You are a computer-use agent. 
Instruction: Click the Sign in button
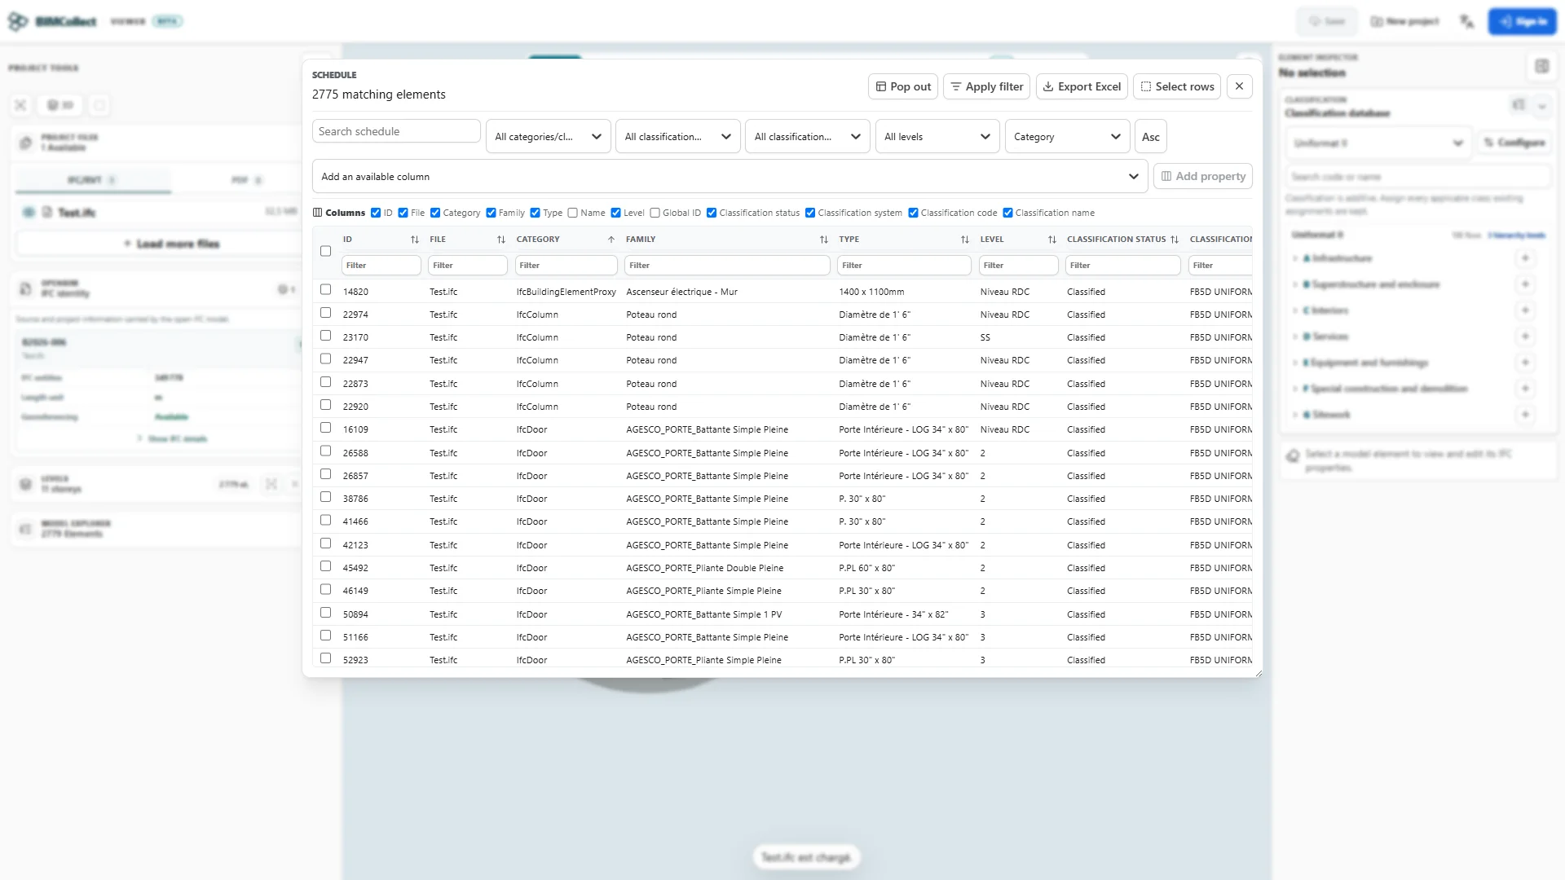pyautogui.click(x=1522, y=21)
